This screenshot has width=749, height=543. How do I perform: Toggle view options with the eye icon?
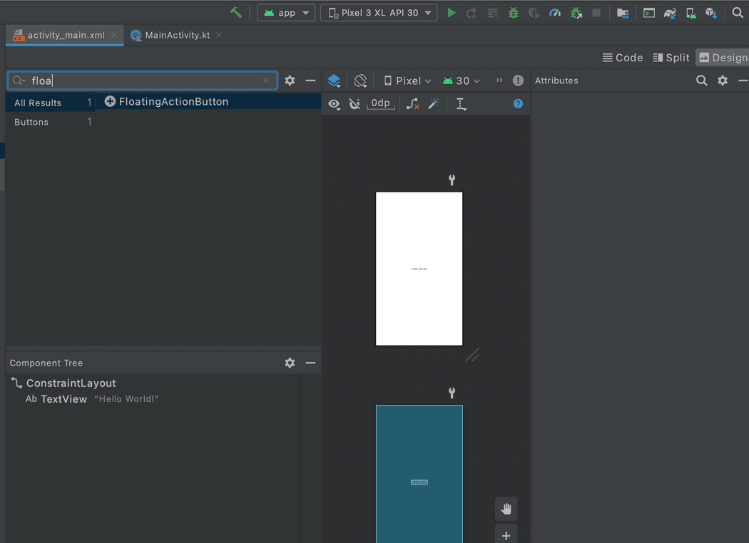pos(334,104)
